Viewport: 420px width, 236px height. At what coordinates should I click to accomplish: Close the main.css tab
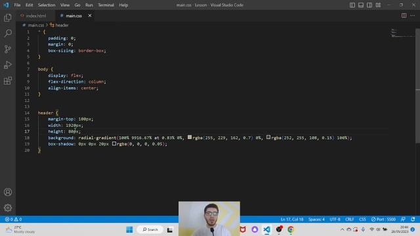[90, 16]
